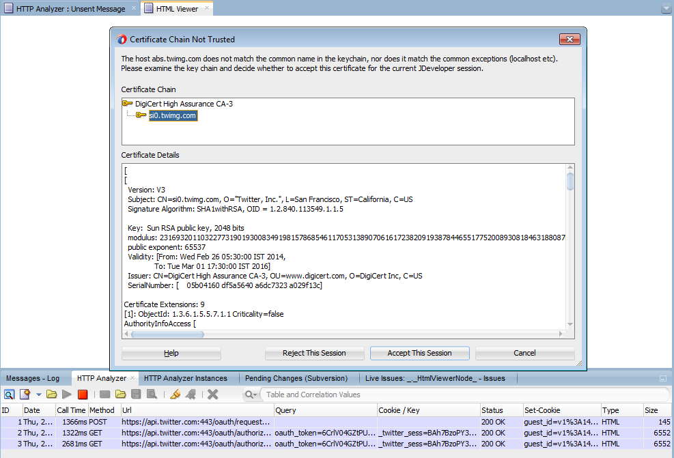Click the scroll down arrow in Certificate Details
The image size is (674, 458).
tap(570, 324)
